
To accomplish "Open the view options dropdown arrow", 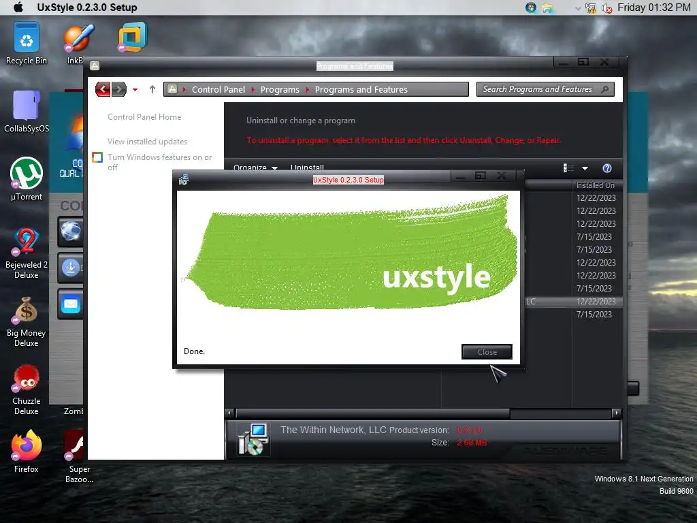I will click(x=585, y=168).
